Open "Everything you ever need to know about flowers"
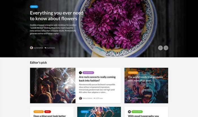 57,16
